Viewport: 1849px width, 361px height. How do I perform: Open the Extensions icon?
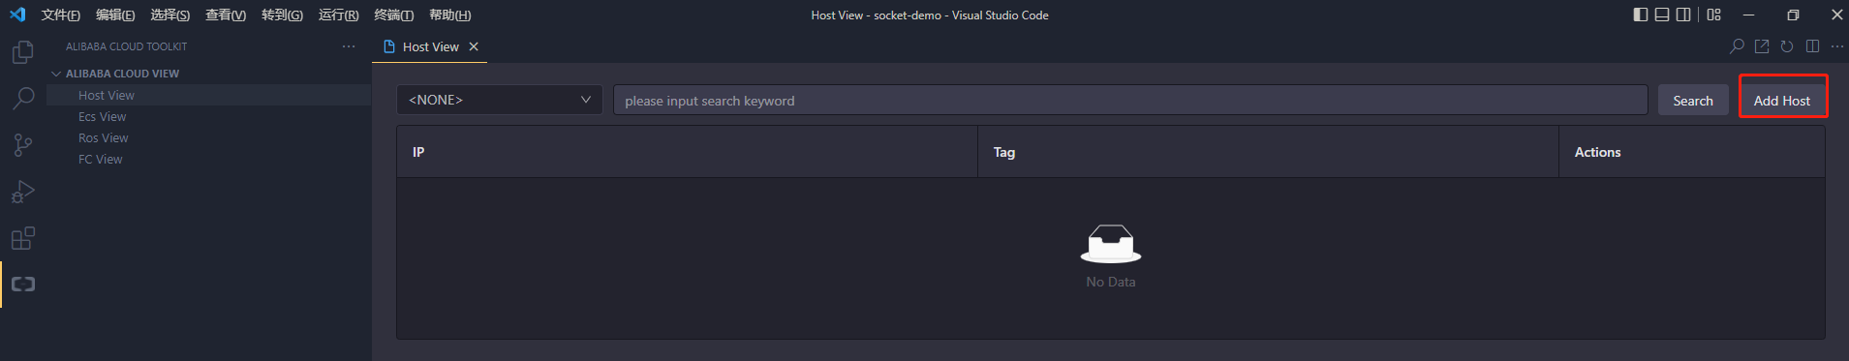23,238
